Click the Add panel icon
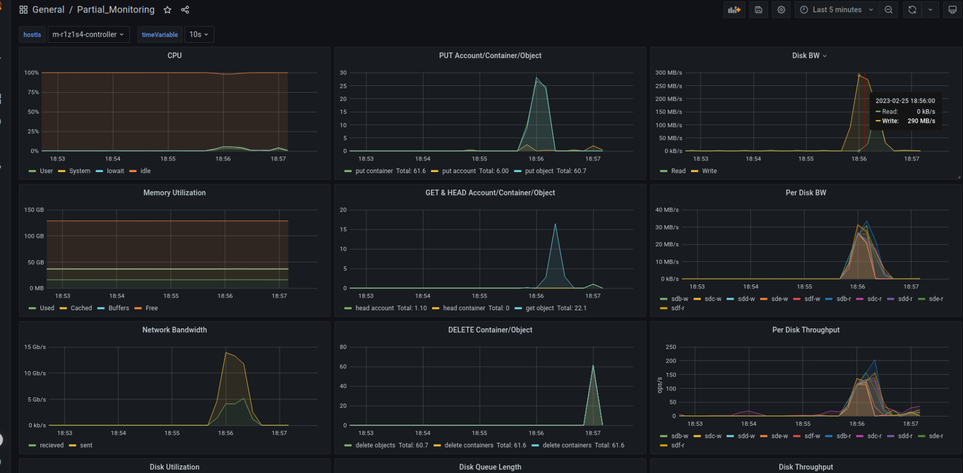This screenshot has height=473, width=963. pyautogui.click(x=734, y=10)
